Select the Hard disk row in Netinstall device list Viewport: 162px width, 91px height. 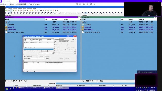point(38,41)
